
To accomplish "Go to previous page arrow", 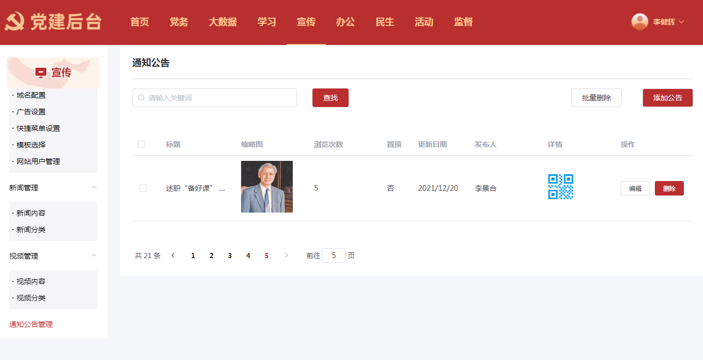I will tap(173, 256).
